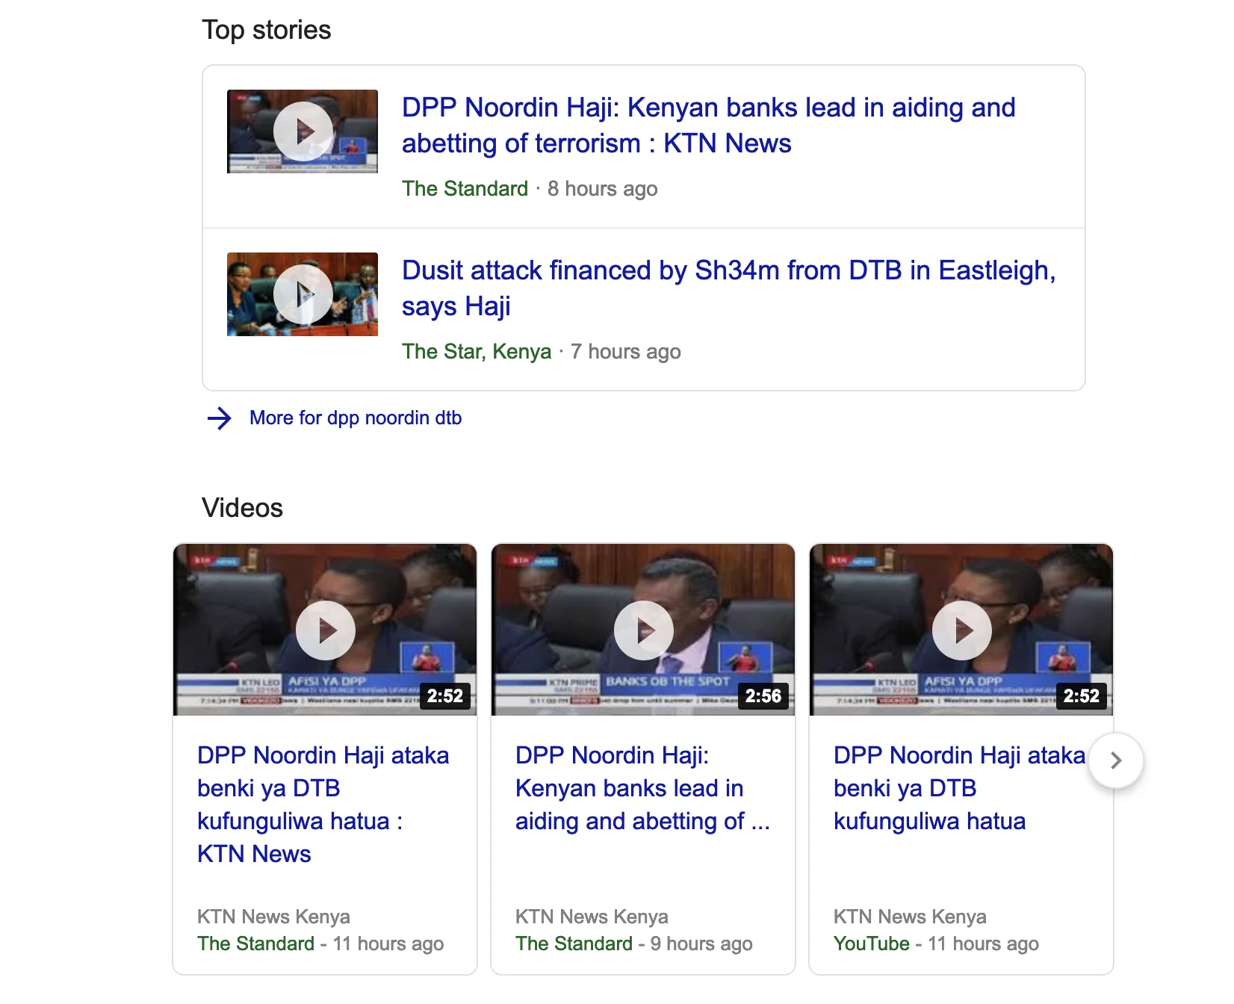The height and width of the screenshot is (1004, 1234).
Task: Click 'KTN News Kenya' above the YouTube label
Action: pyautogui.click(x=909, y=917)
